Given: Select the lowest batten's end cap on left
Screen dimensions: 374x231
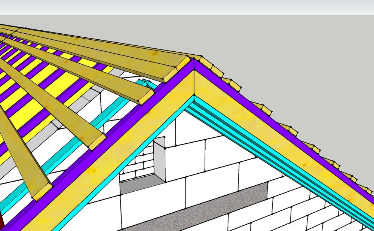Looking at the screenshot, I should pos(43,192).
